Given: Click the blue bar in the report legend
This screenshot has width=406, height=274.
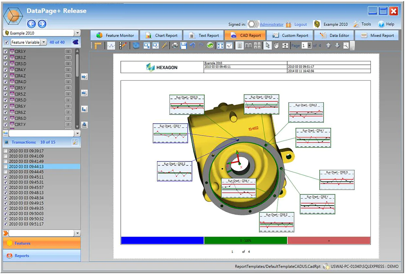Looking at the screenshot, I should 162,240.
